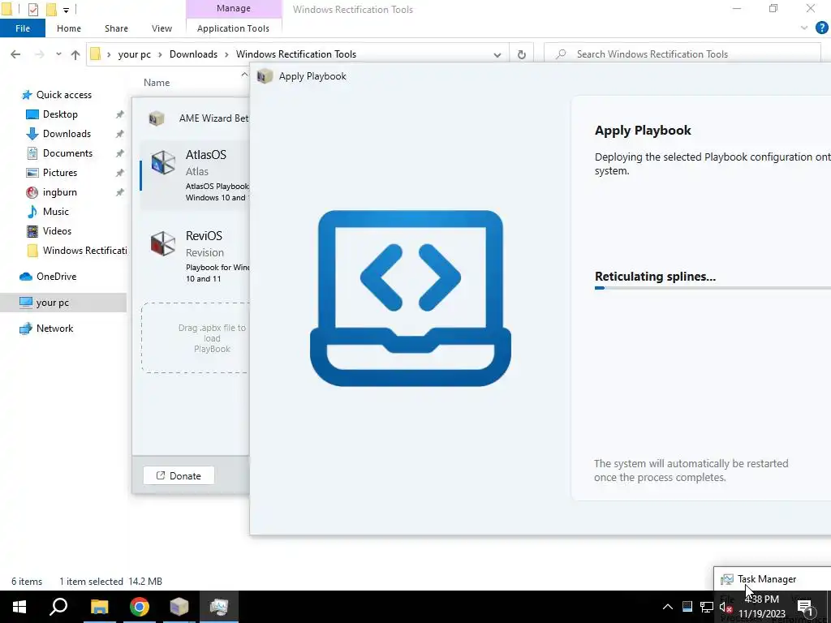Open the Share ribbon tab

click(116, 28)
